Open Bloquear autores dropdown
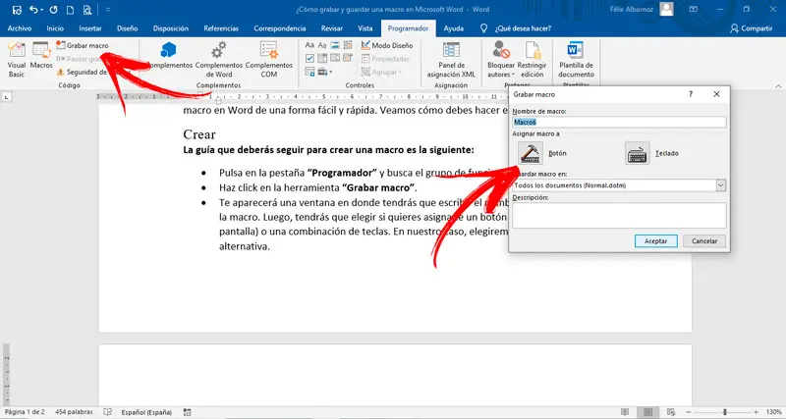 click(x=501, y=59)
